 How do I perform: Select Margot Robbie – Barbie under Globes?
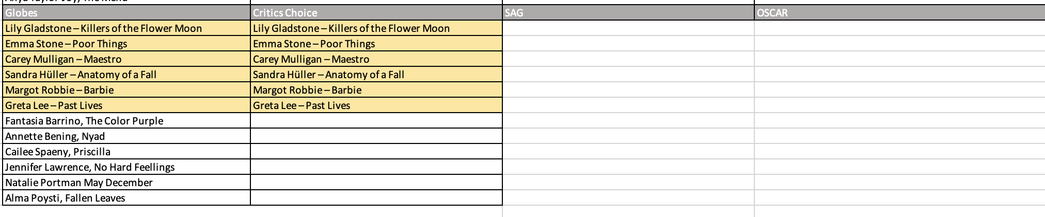[x=126, y=90]
